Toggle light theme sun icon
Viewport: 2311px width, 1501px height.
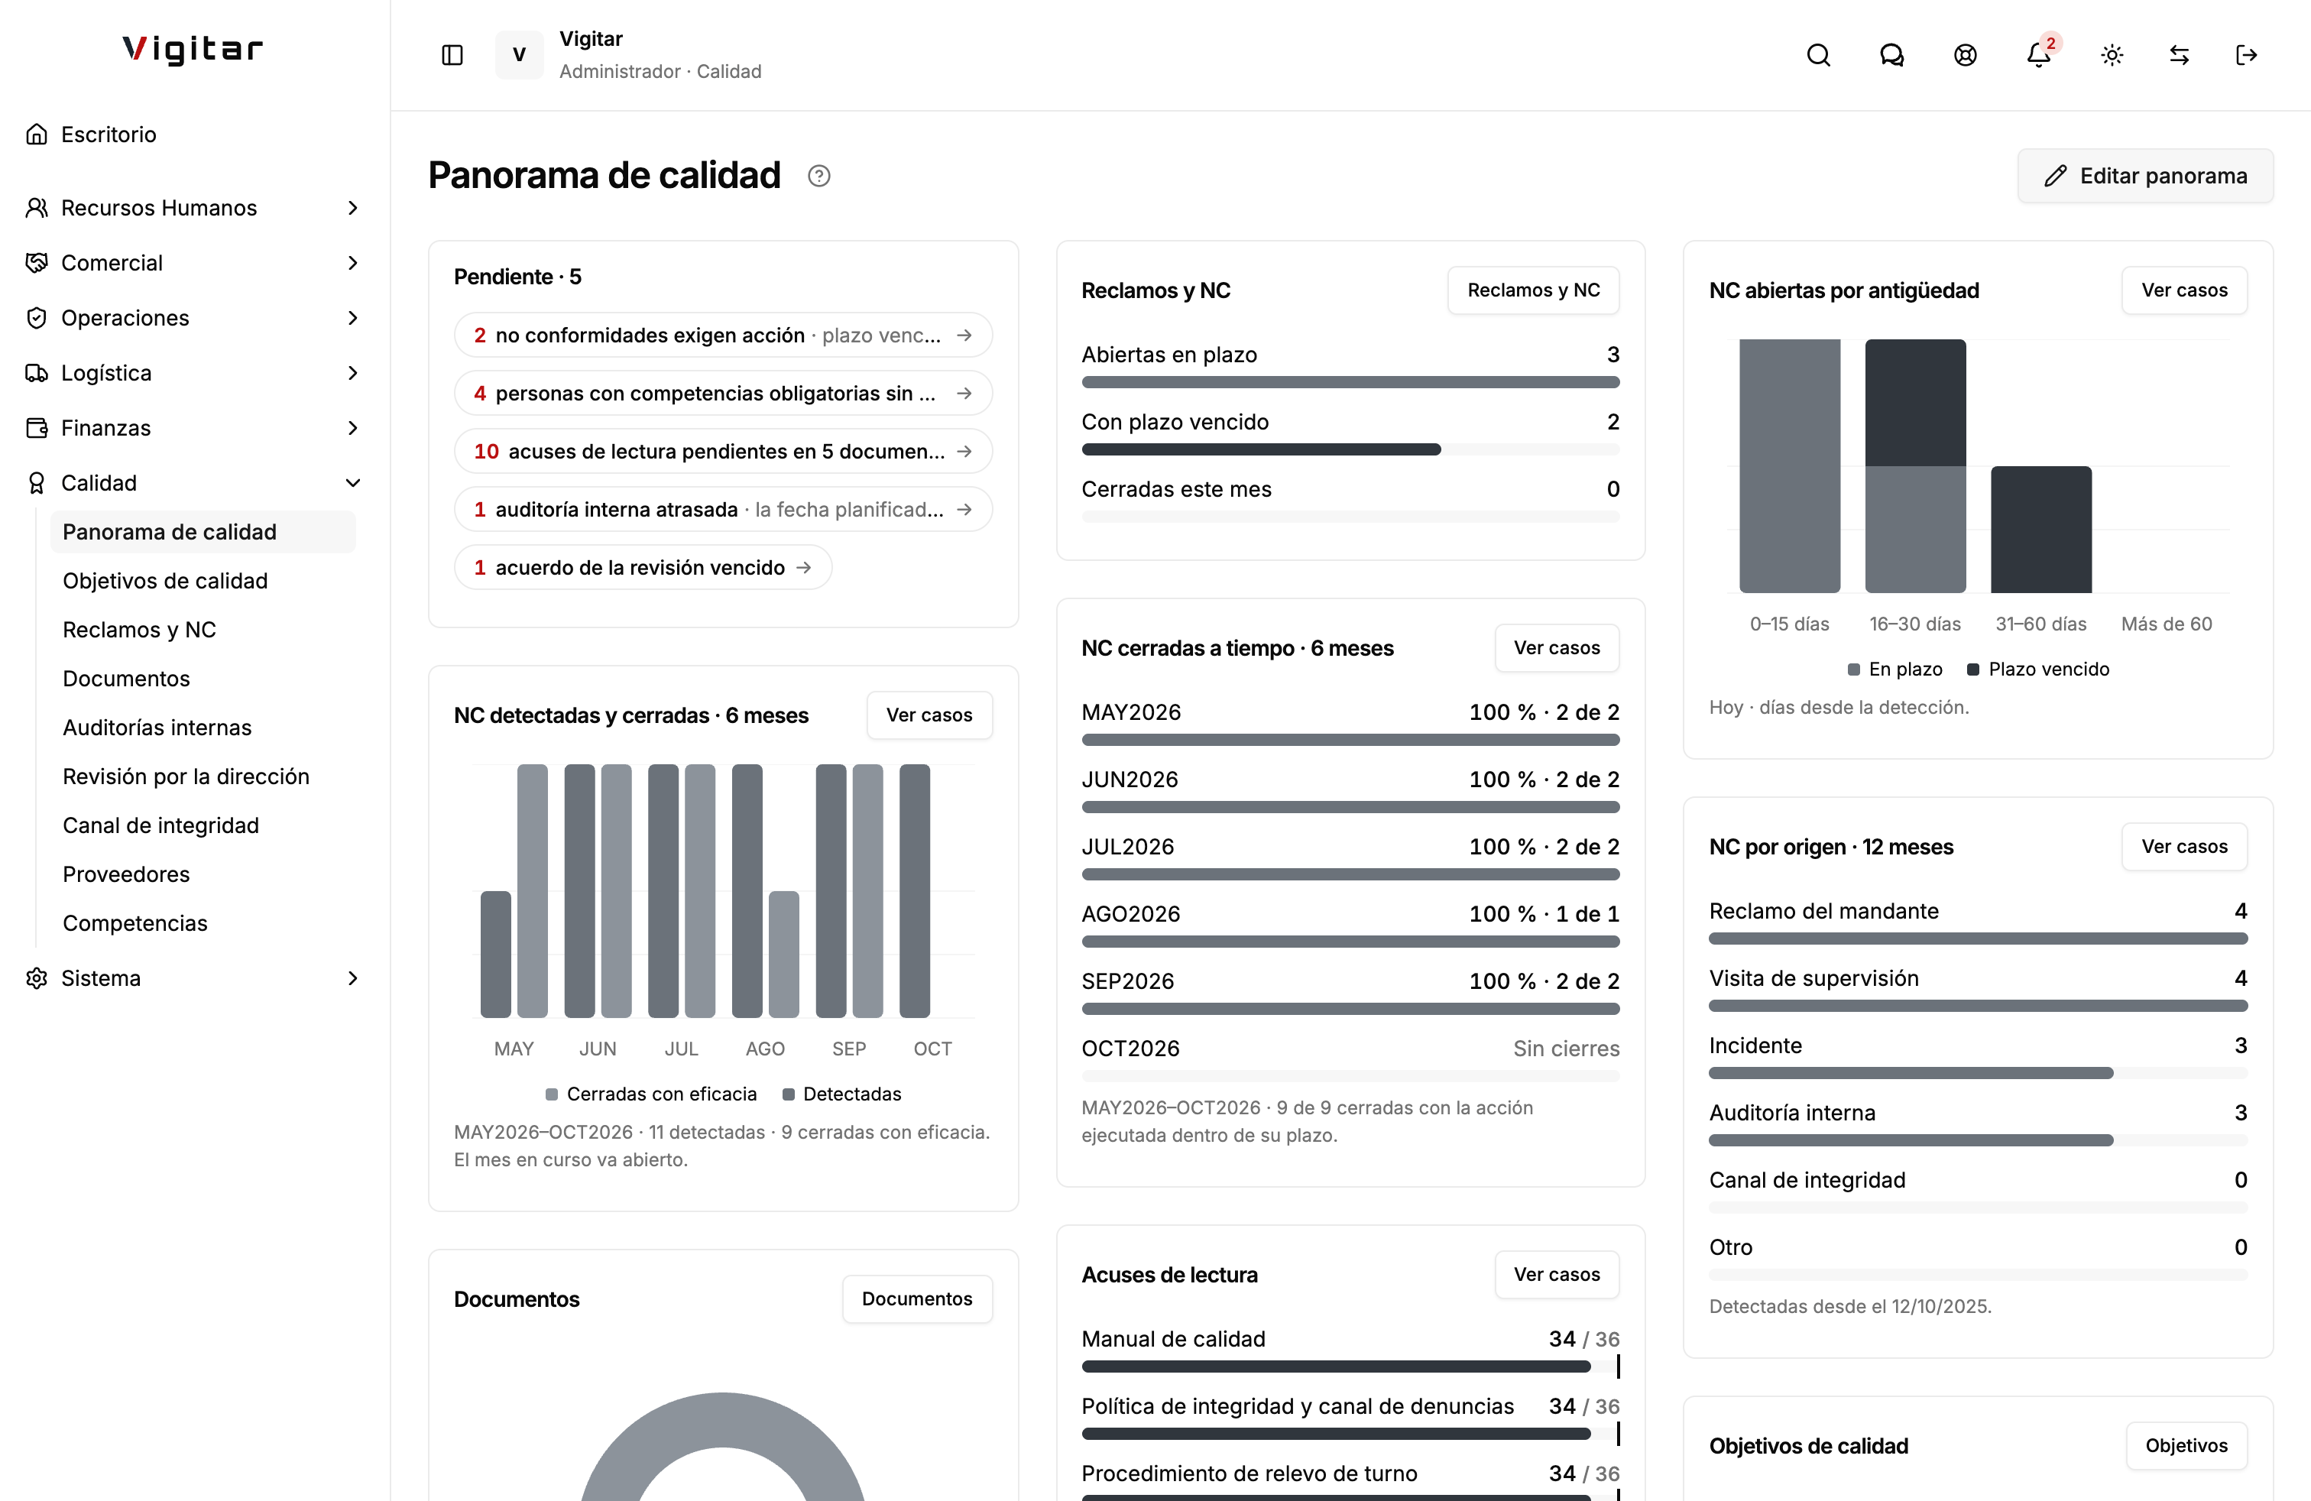point(2112,55)
